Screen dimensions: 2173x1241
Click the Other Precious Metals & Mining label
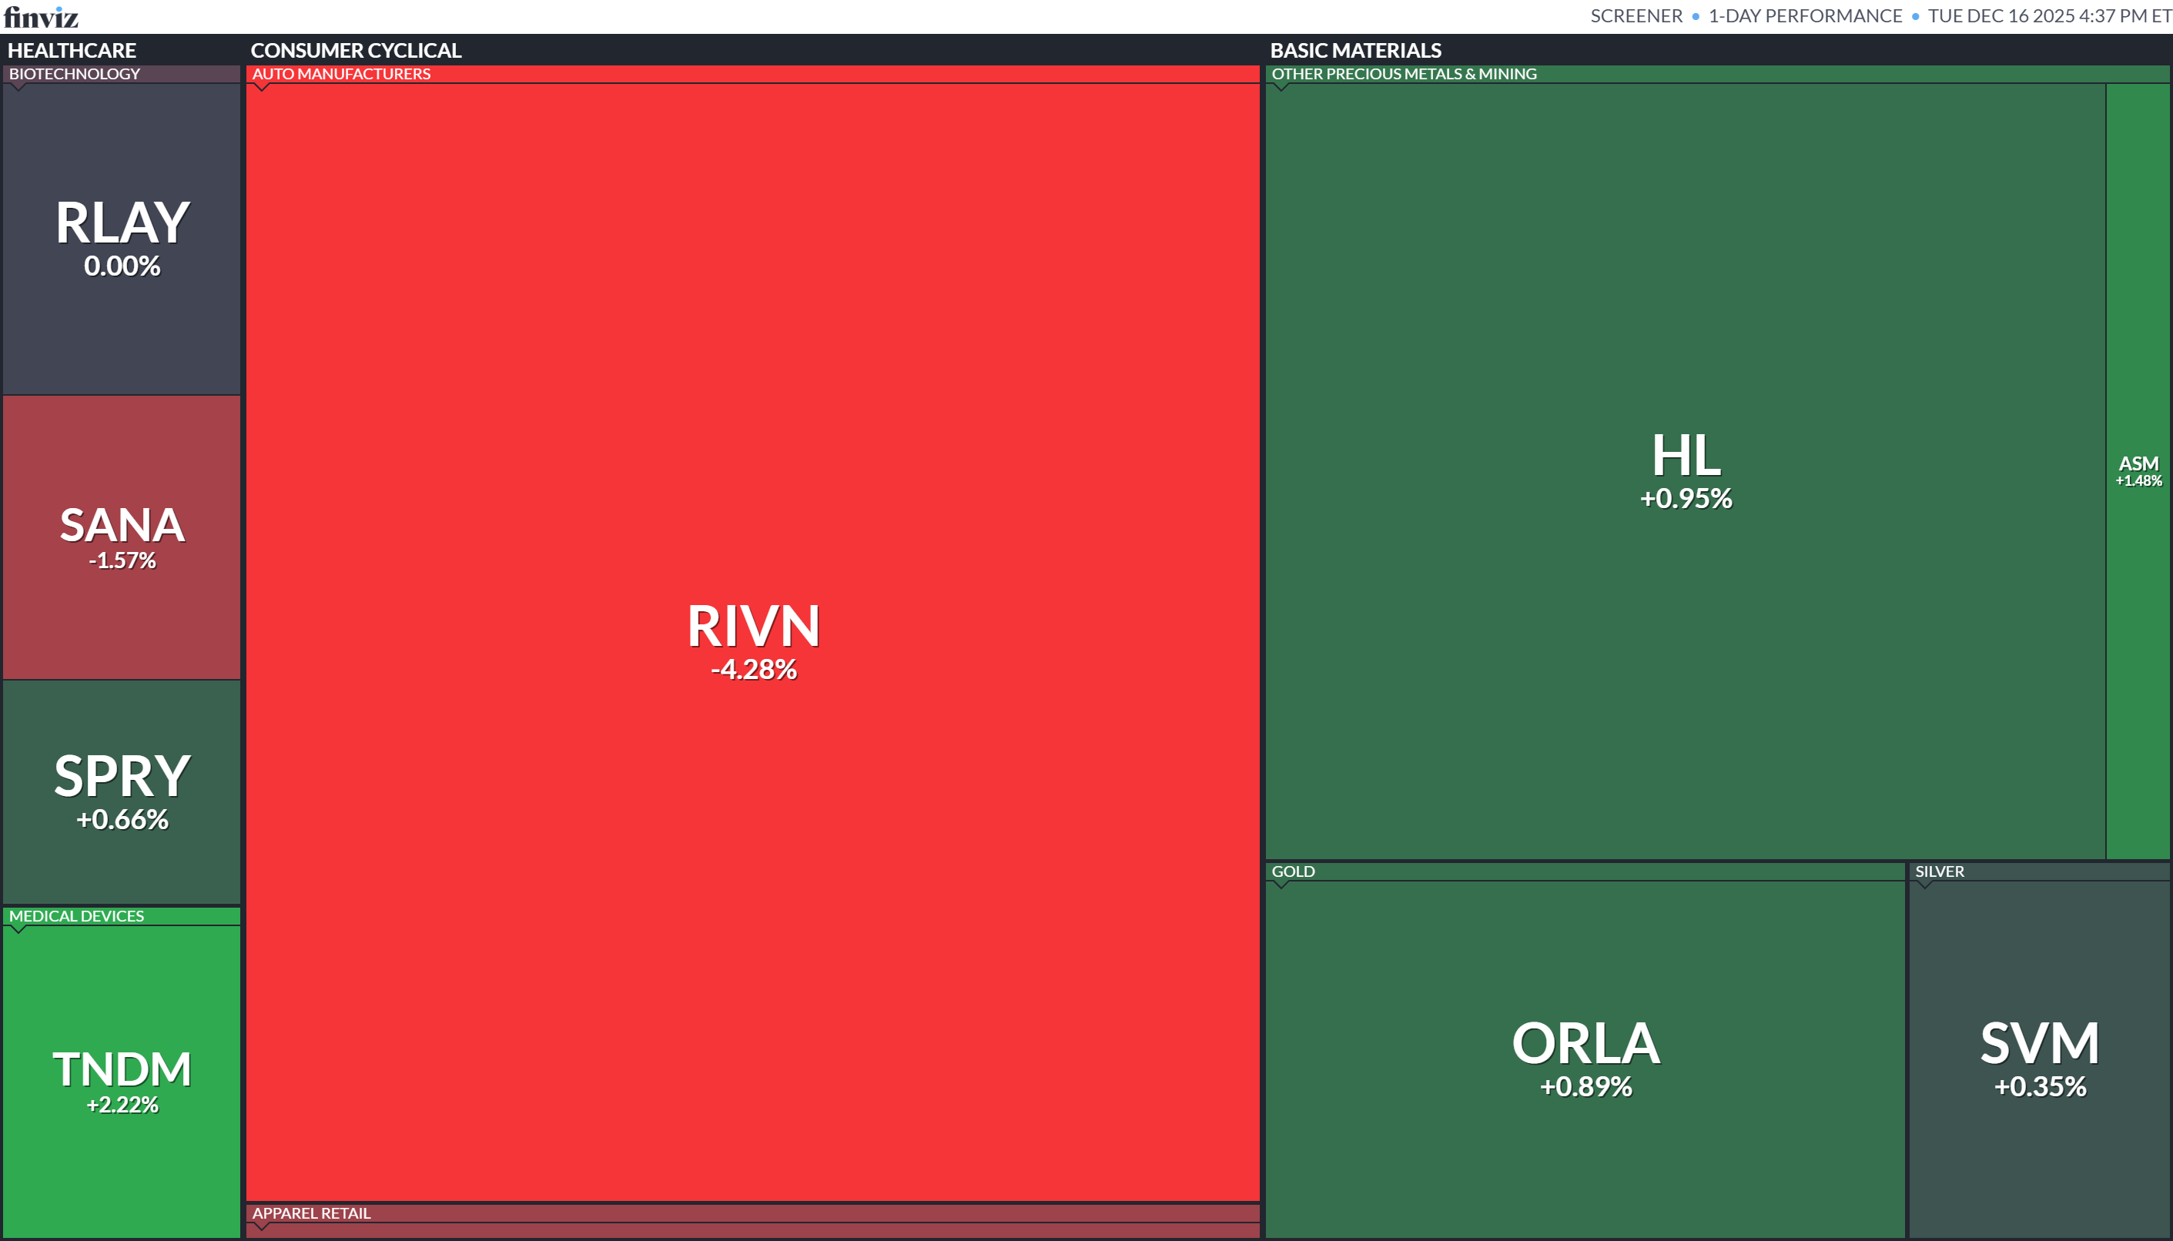[1403, 74]
